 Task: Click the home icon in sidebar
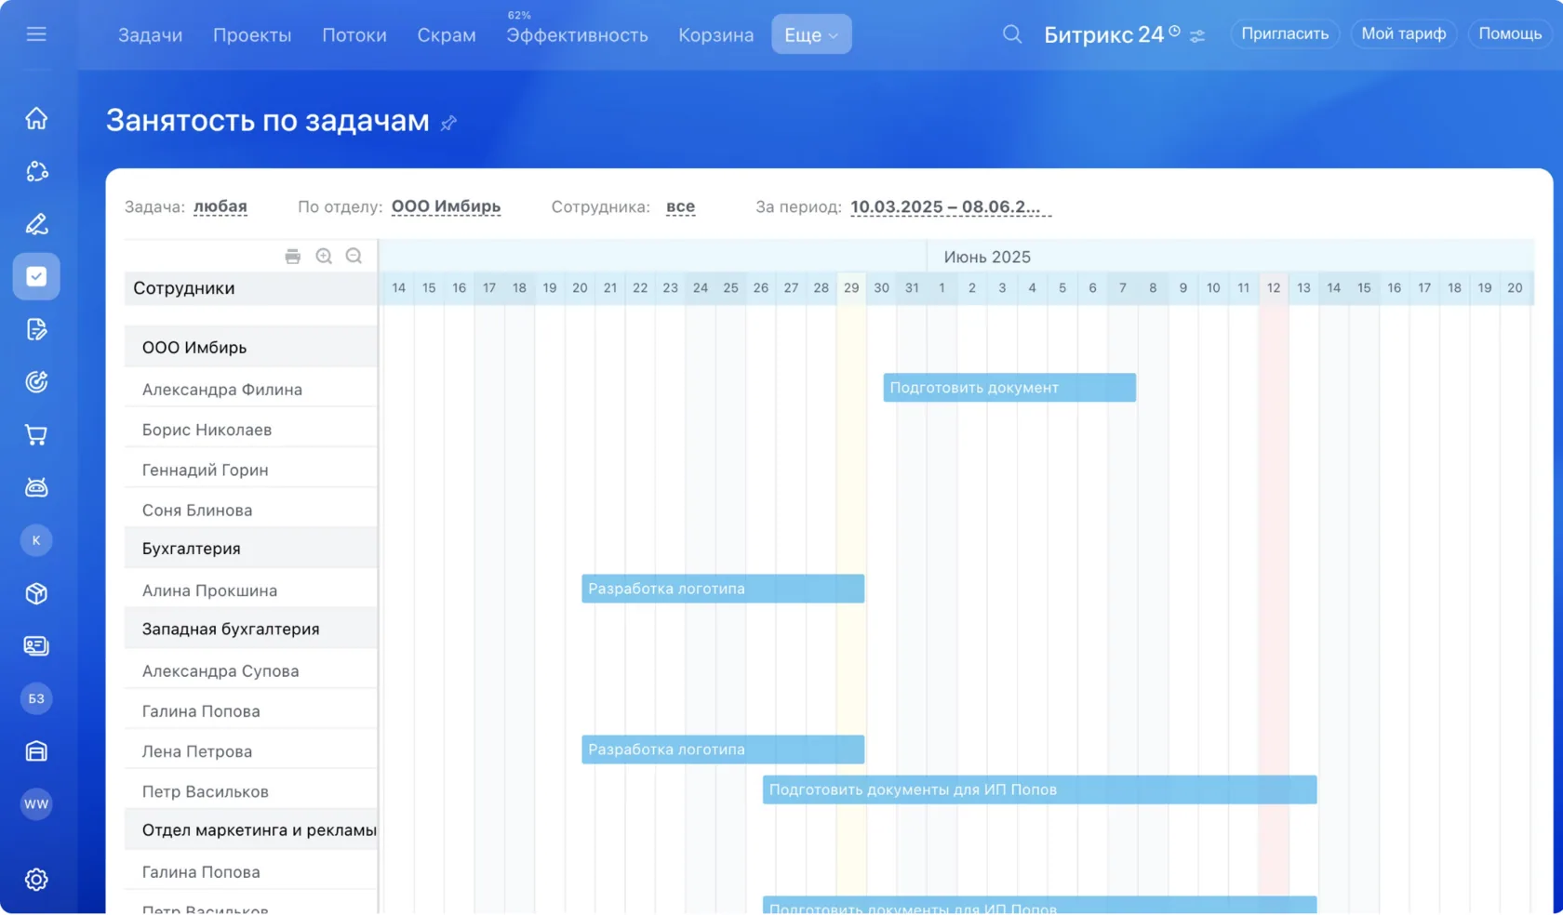click(36, 118)
